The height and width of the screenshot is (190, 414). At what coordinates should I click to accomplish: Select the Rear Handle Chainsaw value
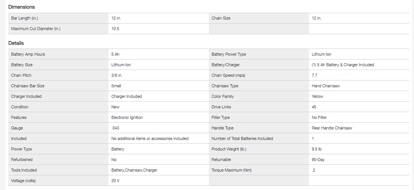coord(332,128)
